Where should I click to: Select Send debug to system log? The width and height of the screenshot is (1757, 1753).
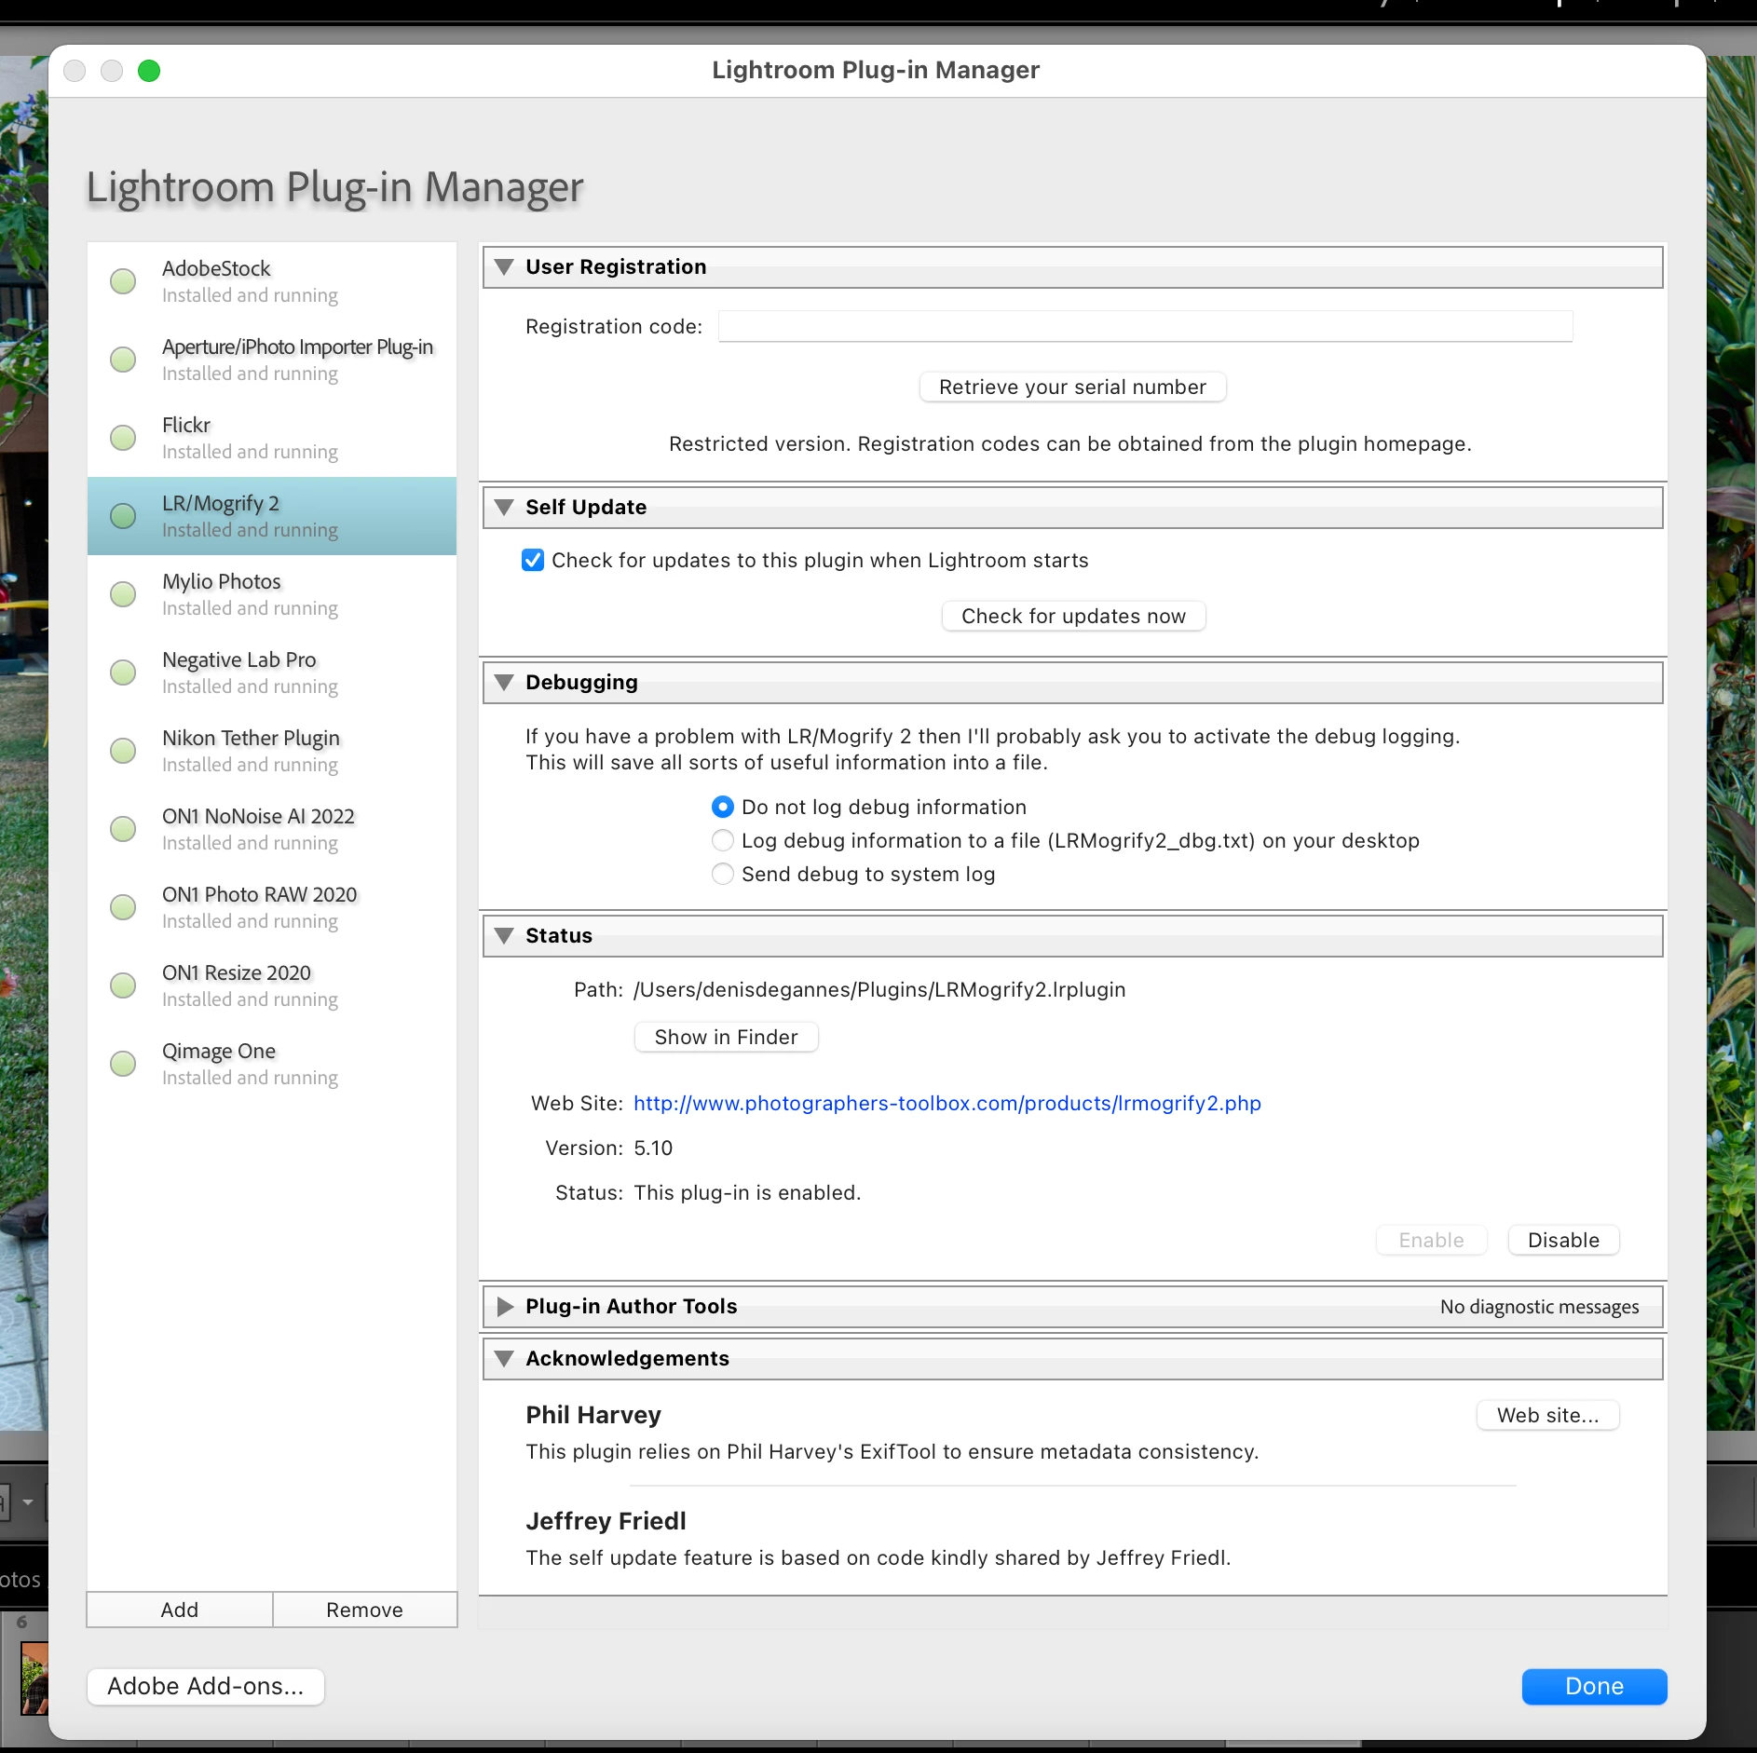click(x=723, y=874)
